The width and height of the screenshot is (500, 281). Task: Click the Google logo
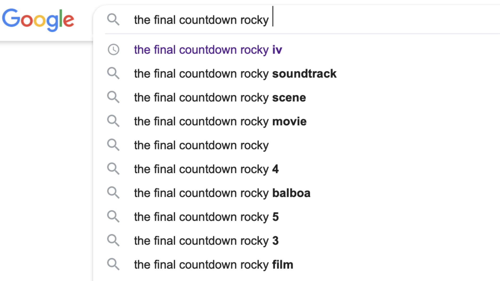pyautogui.click(x=38, y=20)
